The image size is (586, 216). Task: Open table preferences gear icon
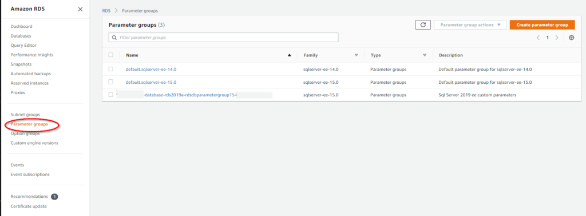(x=572, y=38)
